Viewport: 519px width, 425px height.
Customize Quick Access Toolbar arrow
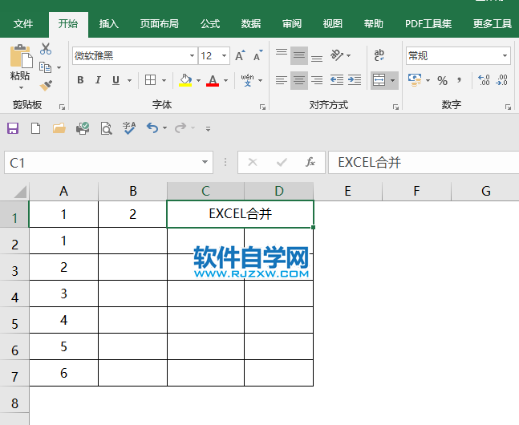(x=208, y=129)
